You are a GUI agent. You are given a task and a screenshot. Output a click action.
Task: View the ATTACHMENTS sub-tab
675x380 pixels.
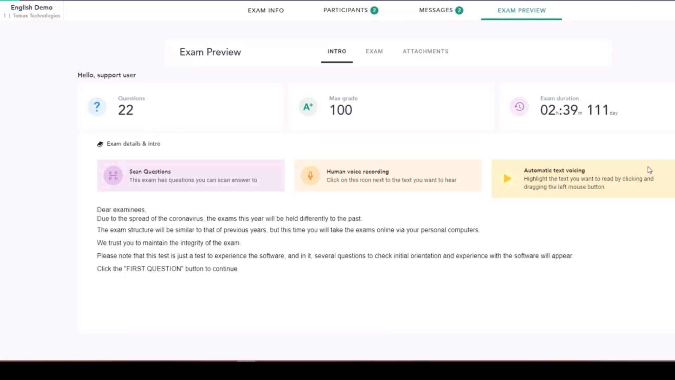pyautogui.click(x=425, y=51)
